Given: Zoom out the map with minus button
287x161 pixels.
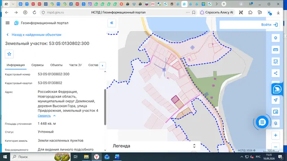Looking at the screenshot, I should (x=275, y=147).
